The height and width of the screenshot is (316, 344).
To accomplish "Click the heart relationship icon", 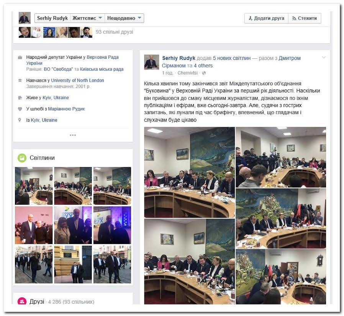I will click(x=20, y=109).
